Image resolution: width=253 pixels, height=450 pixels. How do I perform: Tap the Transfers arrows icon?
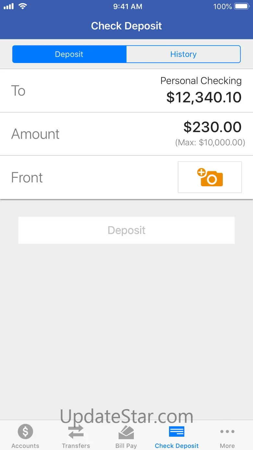[x=76, y=432]
